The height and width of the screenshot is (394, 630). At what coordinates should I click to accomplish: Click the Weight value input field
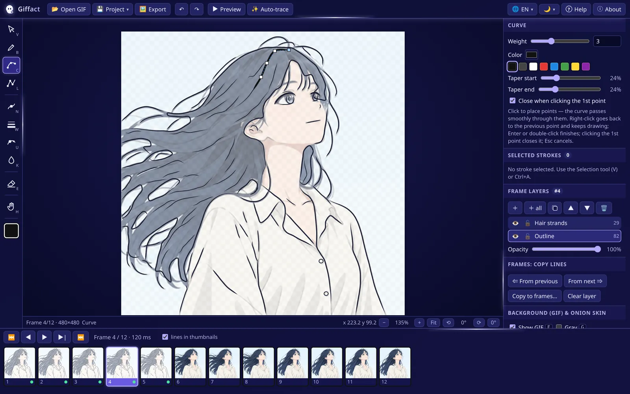click(x=607, y=41)
